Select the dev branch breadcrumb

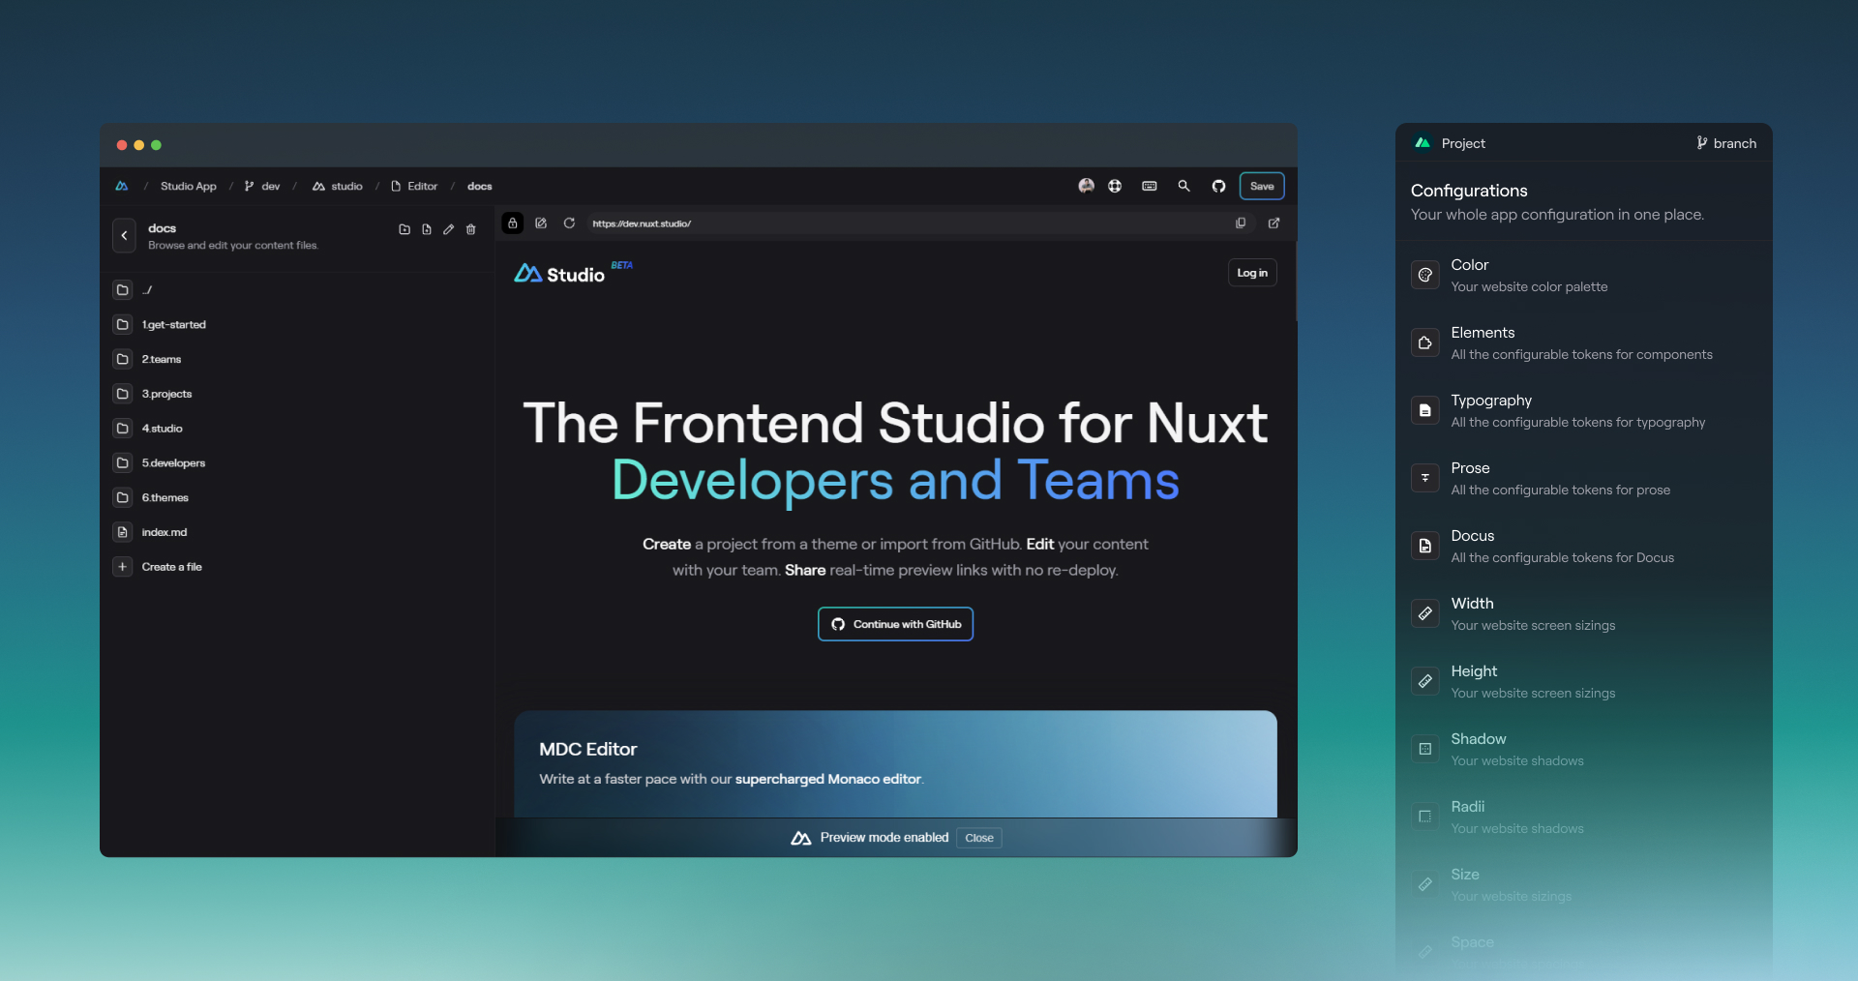[x=262, y=186]
